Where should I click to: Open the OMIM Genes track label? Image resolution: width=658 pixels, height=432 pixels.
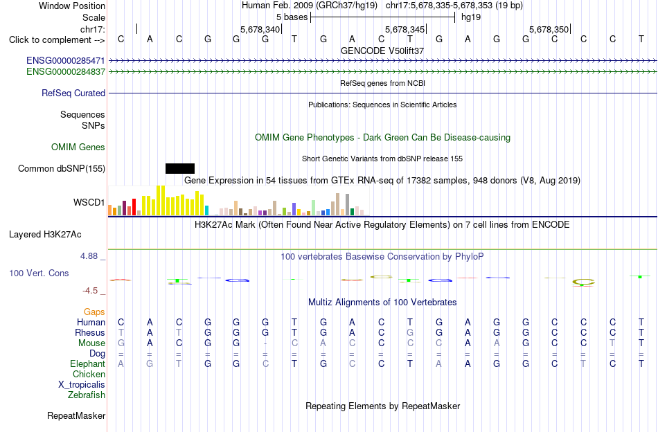click(78, 147)
